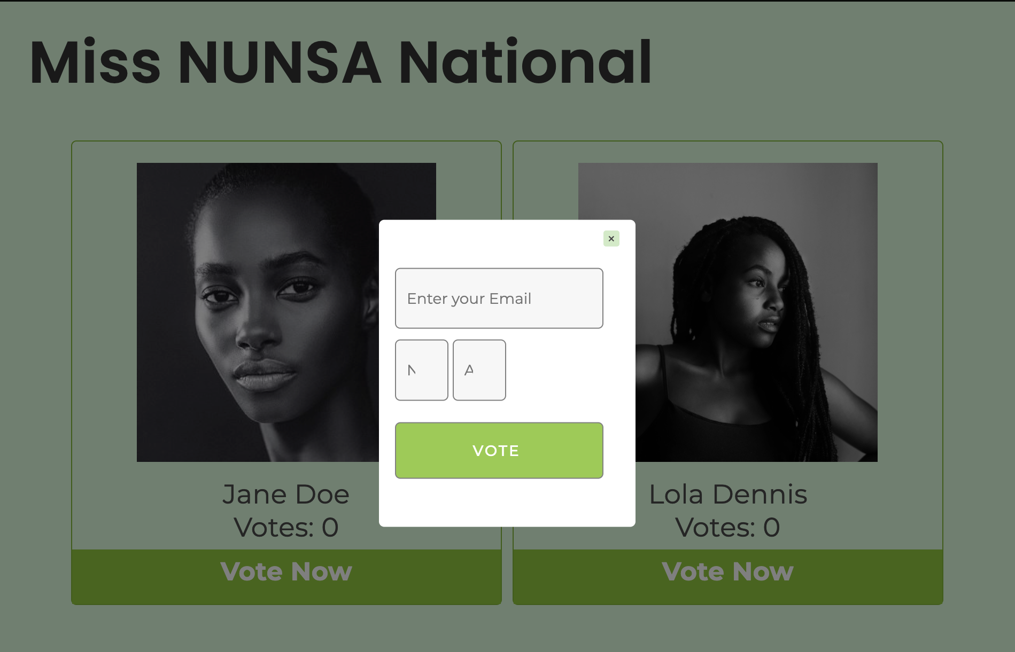Image resolution: width=1015 pixels, height=652 pixels.
Task: Click 'Vote Now' under Jane Doe
Action: point(286,572)
